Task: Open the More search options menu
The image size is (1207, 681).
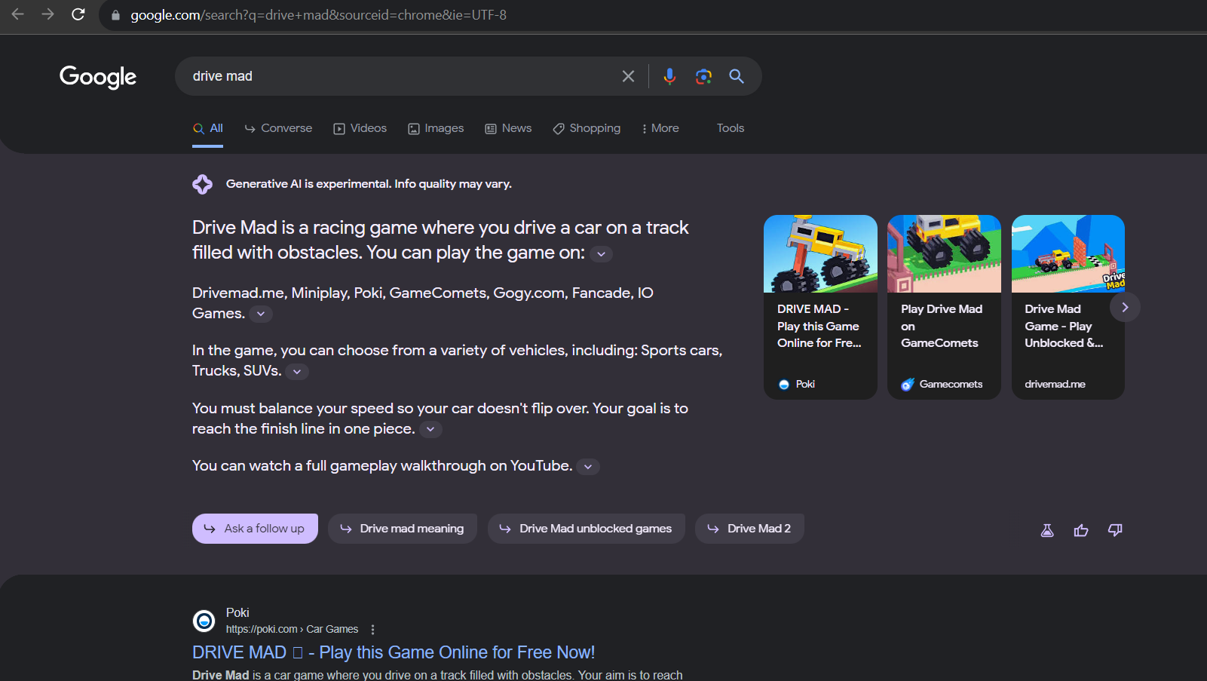Action: (660, 128)
